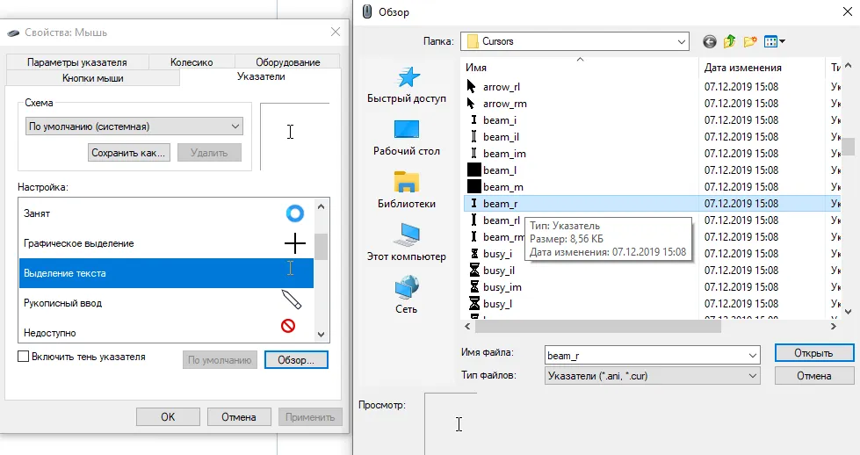Select the Выделение текста row

click(166, 273)
